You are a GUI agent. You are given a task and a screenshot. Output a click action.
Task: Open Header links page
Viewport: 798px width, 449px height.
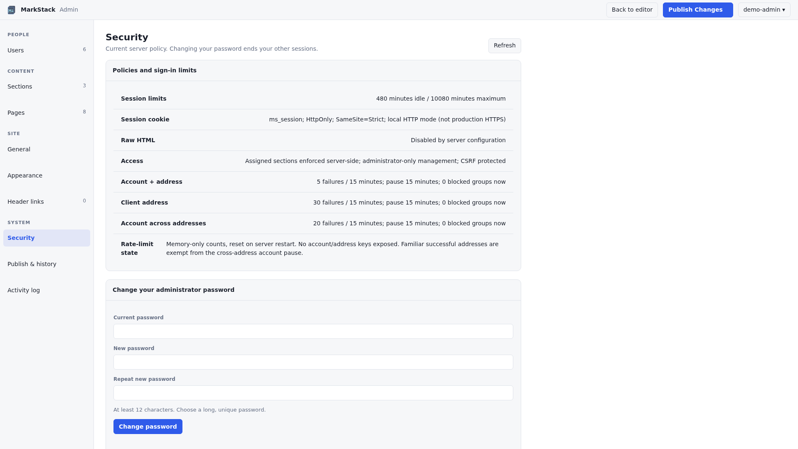[47, 202]
